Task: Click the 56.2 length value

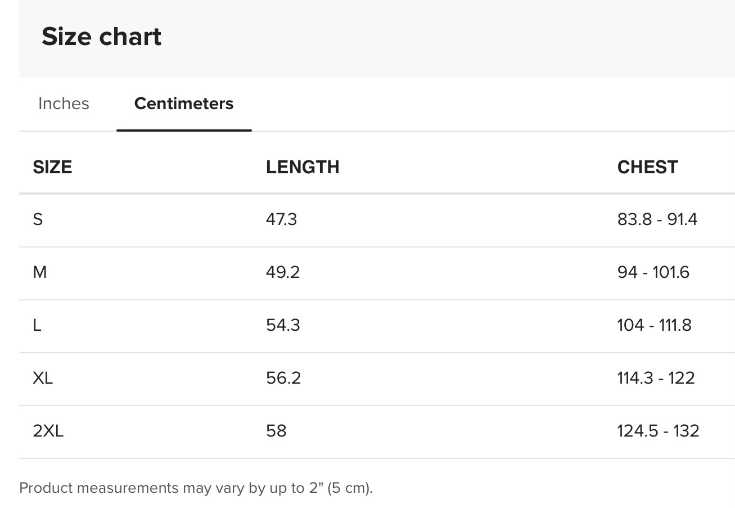Action: (283, 377)
